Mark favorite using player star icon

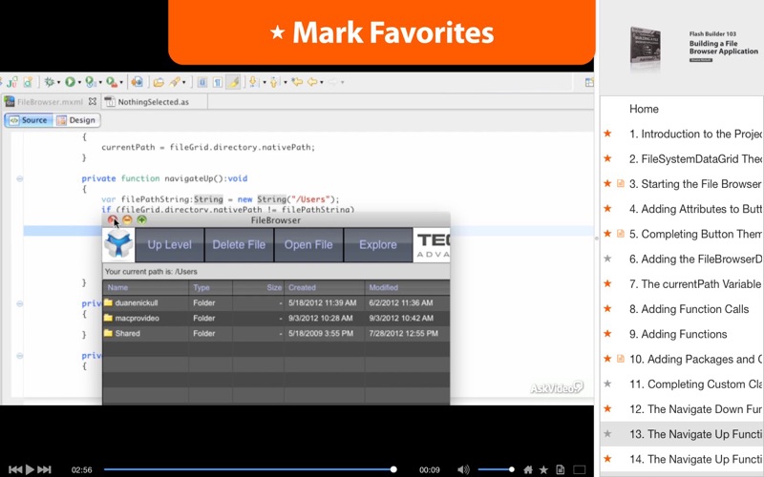(x=543, y=469)
